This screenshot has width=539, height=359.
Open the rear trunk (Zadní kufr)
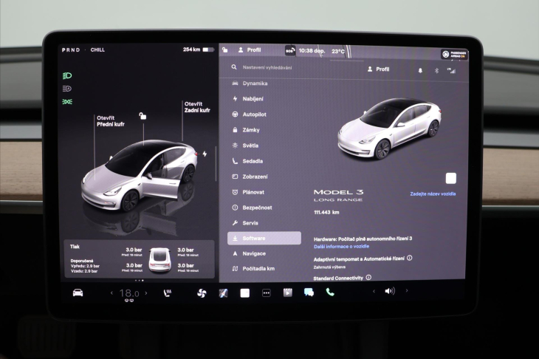197,107
